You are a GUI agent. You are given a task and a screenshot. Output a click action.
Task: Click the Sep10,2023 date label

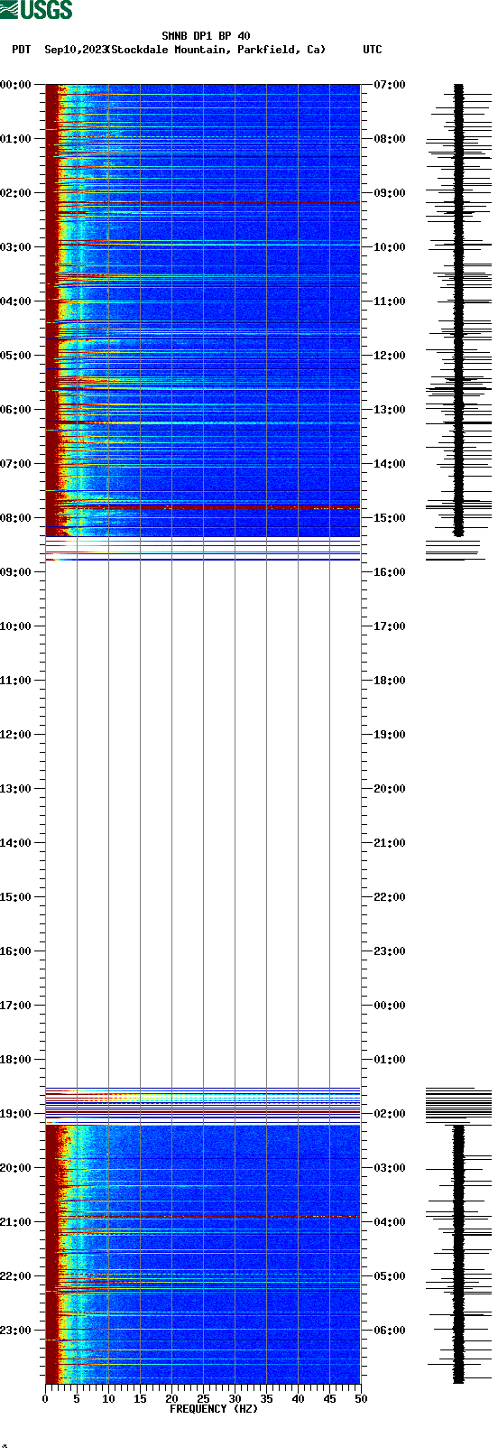pyautogui.click(x=74, y=50)
